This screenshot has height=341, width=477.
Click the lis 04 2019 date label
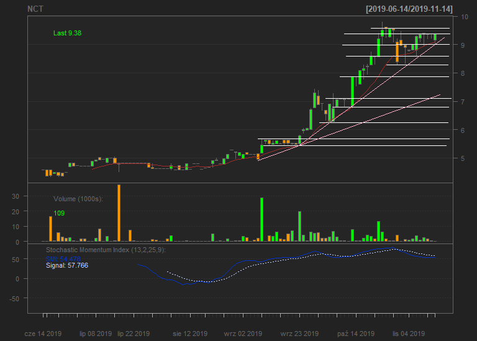pyautogui.click(x=409, y=334)
